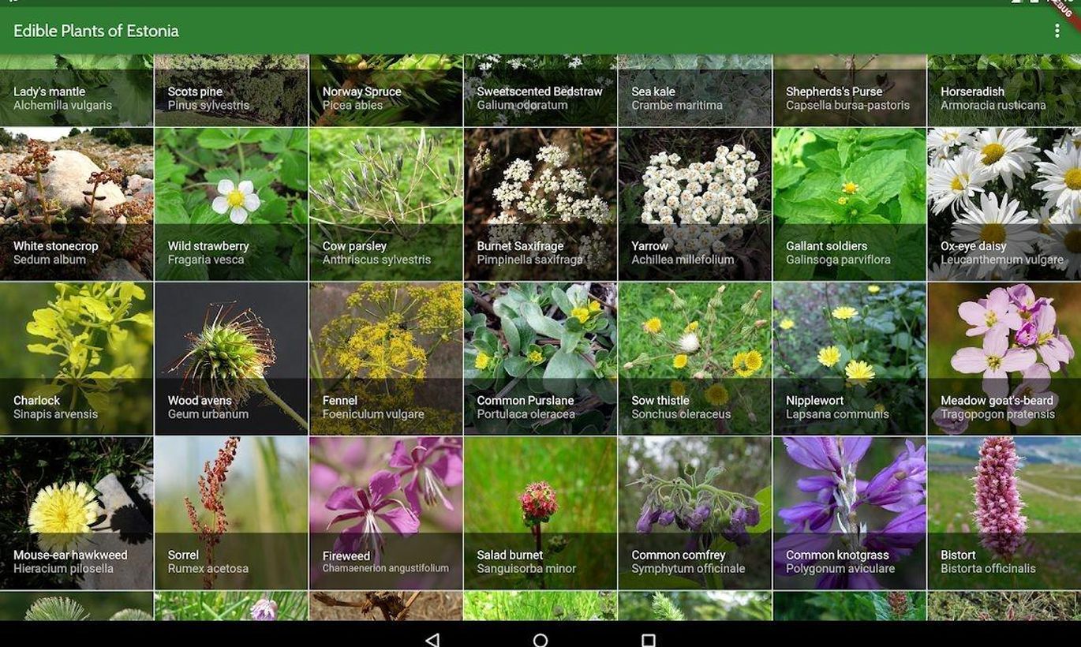Choose the Sorrel tile
This screenshot has width=1081, height=647.
[231, 514]
